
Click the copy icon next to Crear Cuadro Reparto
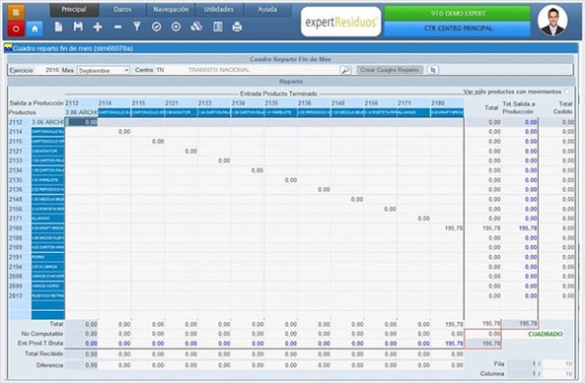433,70
